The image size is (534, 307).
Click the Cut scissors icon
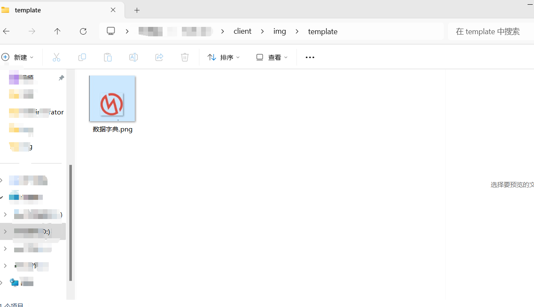(56, 57)
